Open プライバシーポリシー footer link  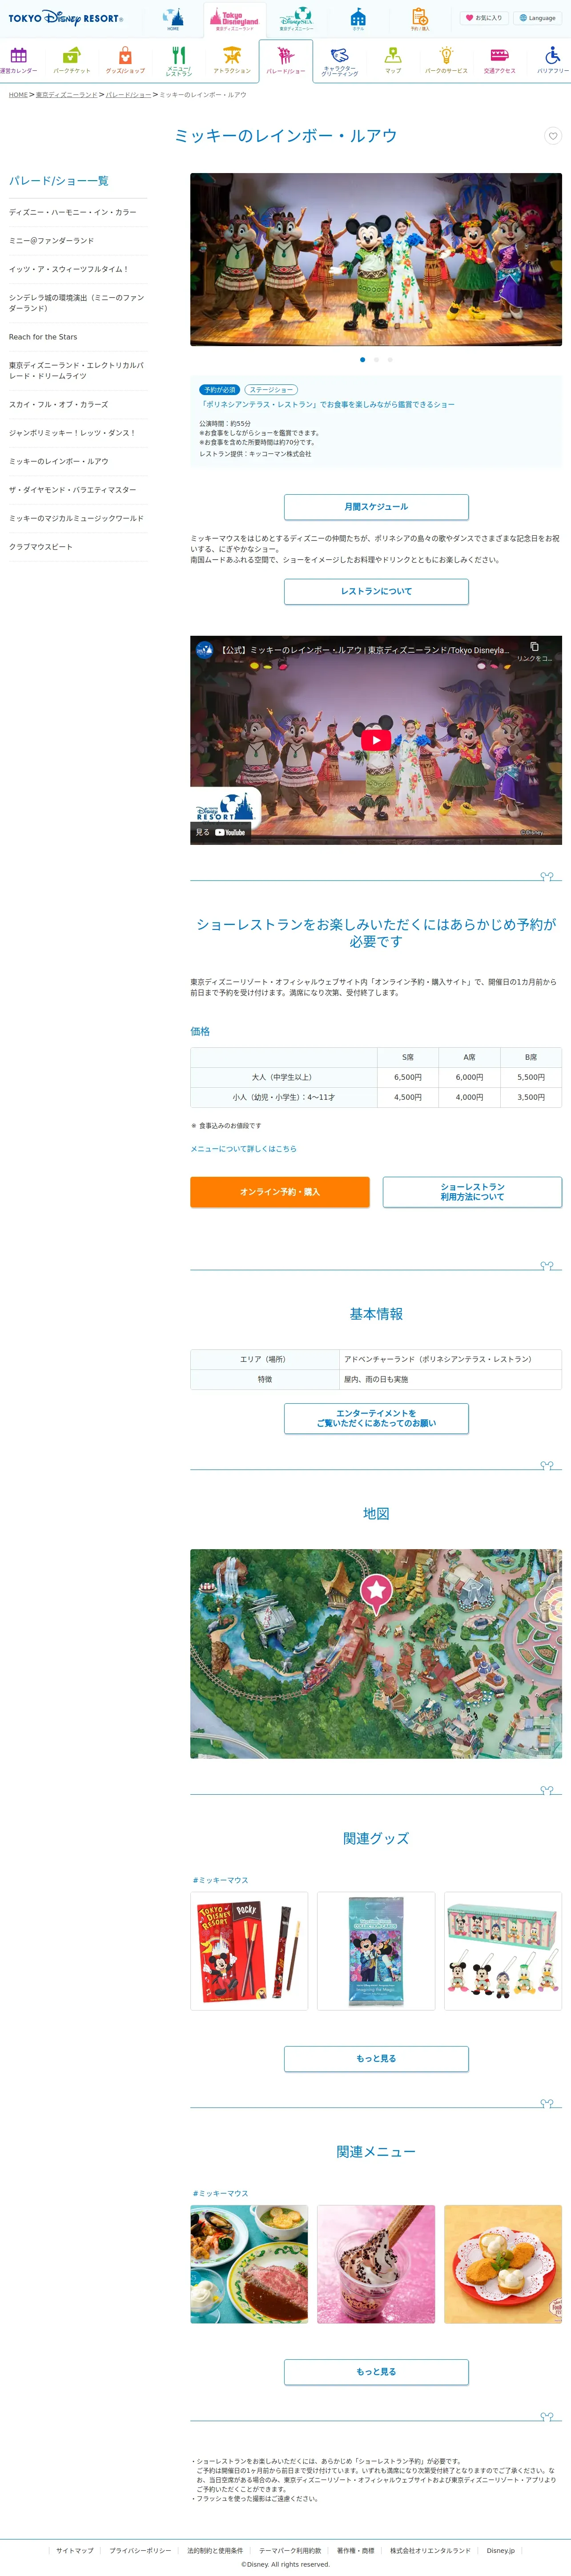click(140, 2551)
